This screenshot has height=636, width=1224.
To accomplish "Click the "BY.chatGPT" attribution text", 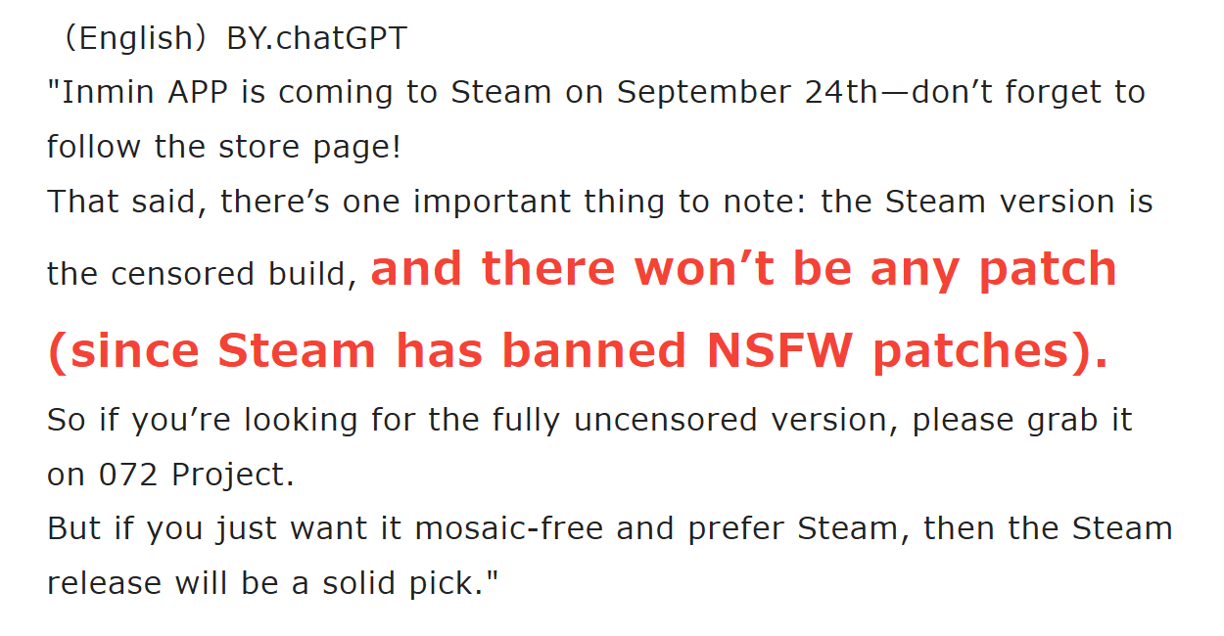I will pyautogui.click(x=317, y=38).
